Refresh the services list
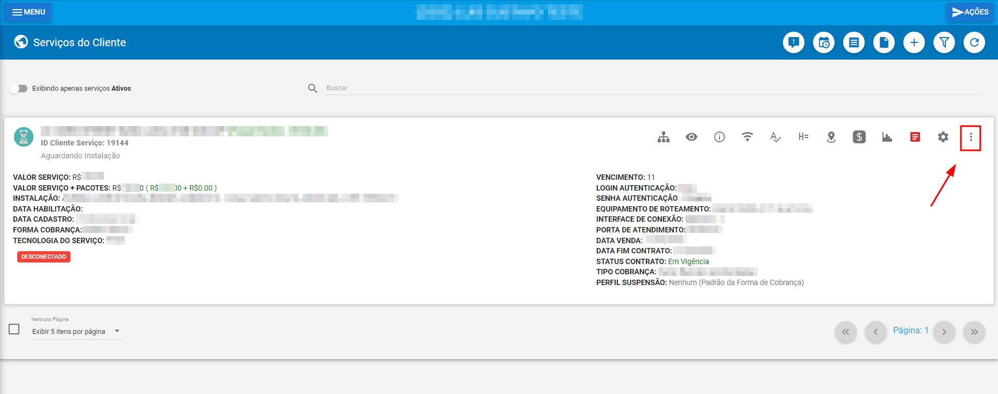This screenshot has height=394, width=998. (x=974, y=42)
